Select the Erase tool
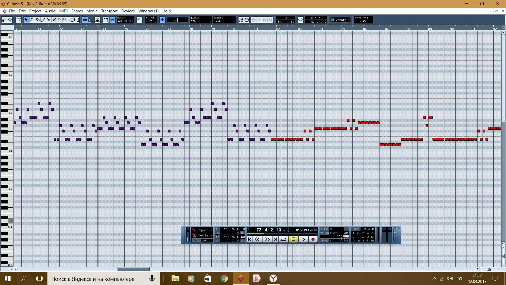 [37, 20]
